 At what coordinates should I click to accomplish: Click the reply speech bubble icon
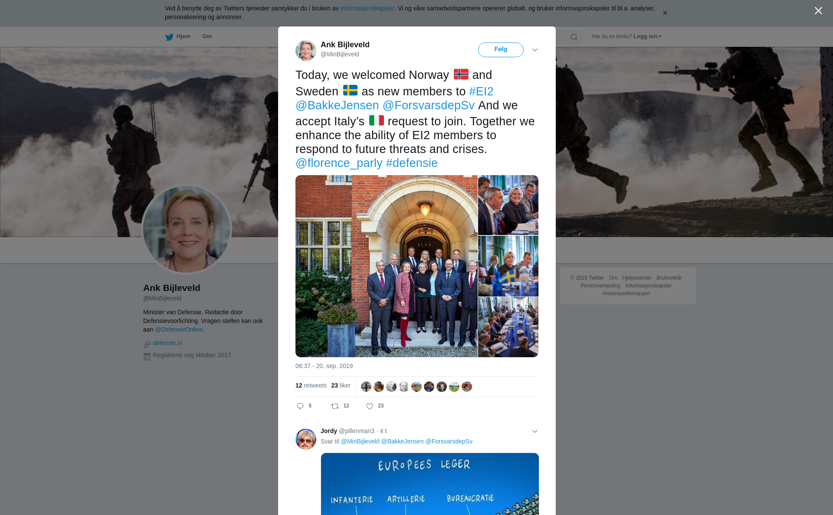pos(300,406)
